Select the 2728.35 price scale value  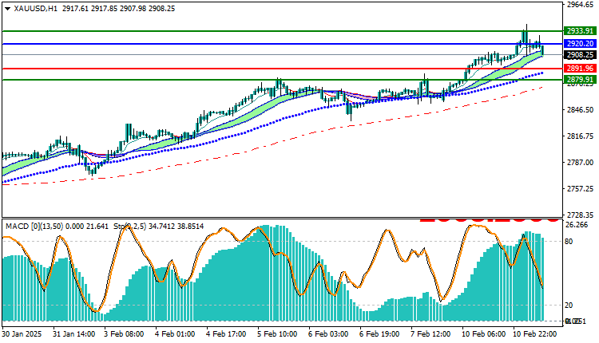(580, 215)
